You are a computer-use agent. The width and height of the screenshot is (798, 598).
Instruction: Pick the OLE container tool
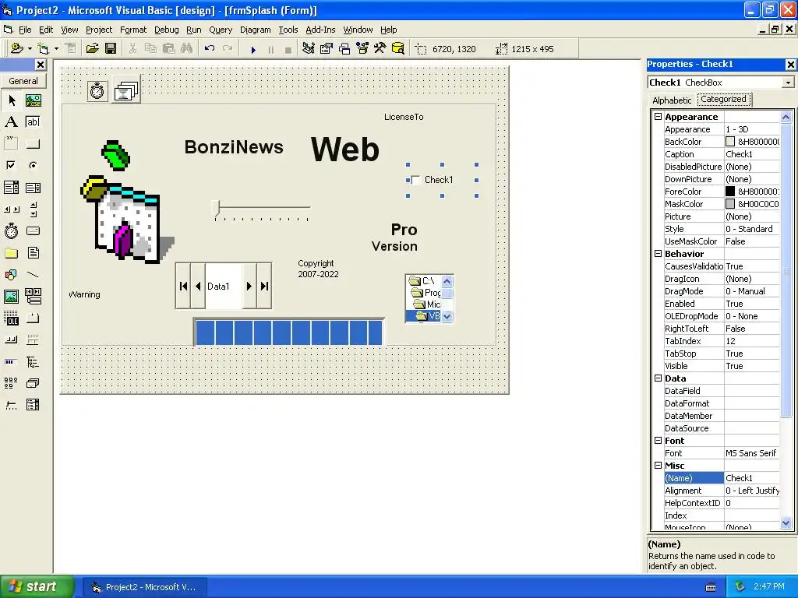pyautogui.click(x=11, y=318)
